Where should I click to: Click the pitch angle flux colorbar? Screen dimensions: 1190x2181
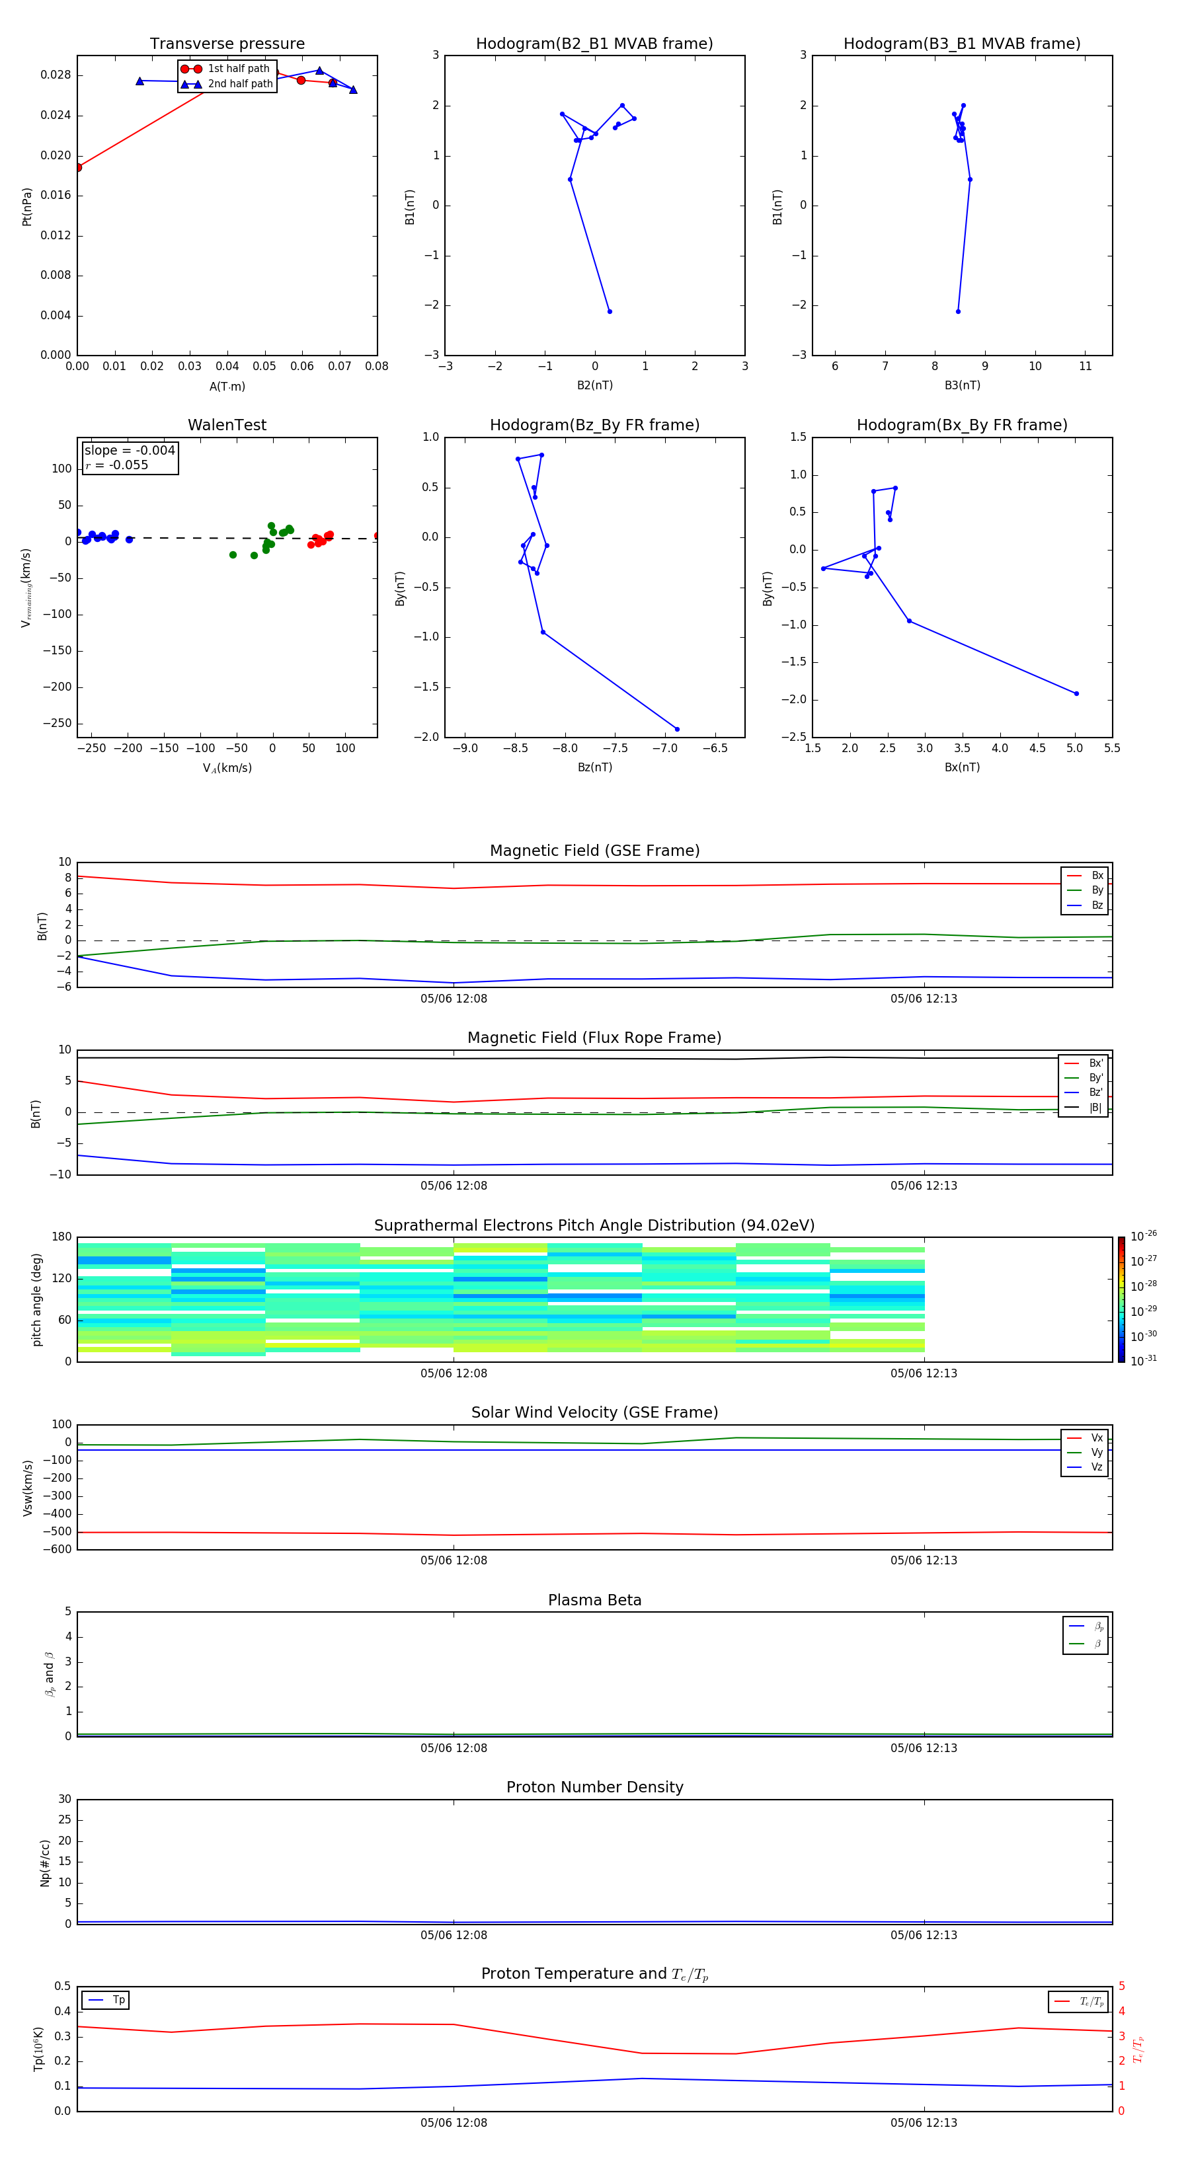tap(1121, 1299)
